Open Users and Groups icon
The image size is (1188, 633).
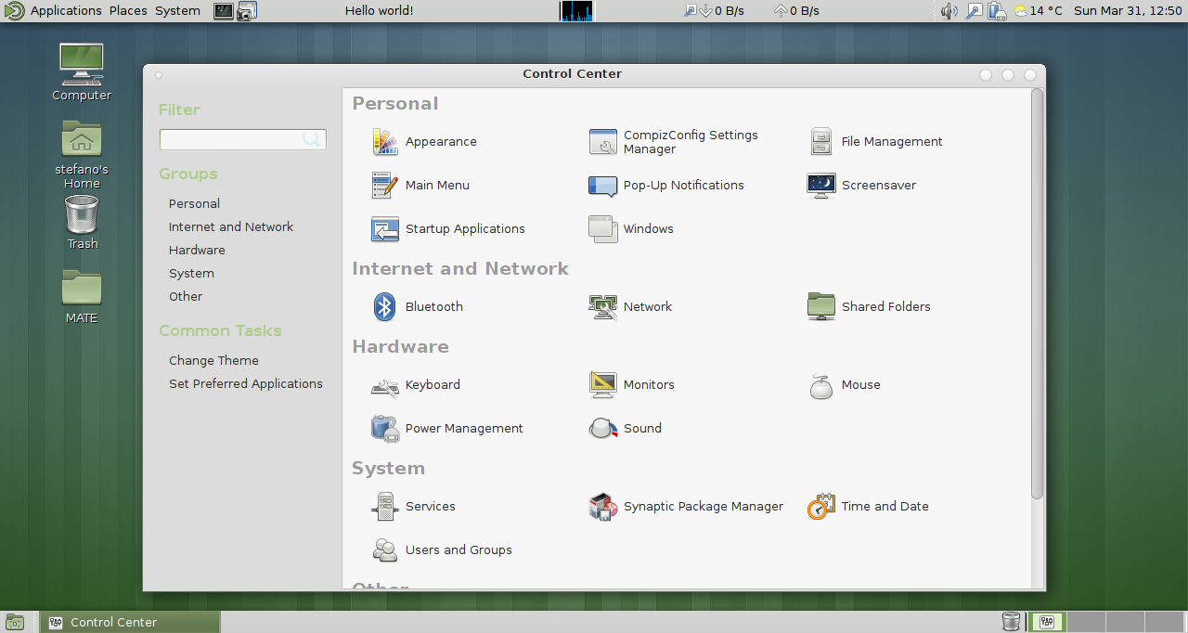coord(385,550)
